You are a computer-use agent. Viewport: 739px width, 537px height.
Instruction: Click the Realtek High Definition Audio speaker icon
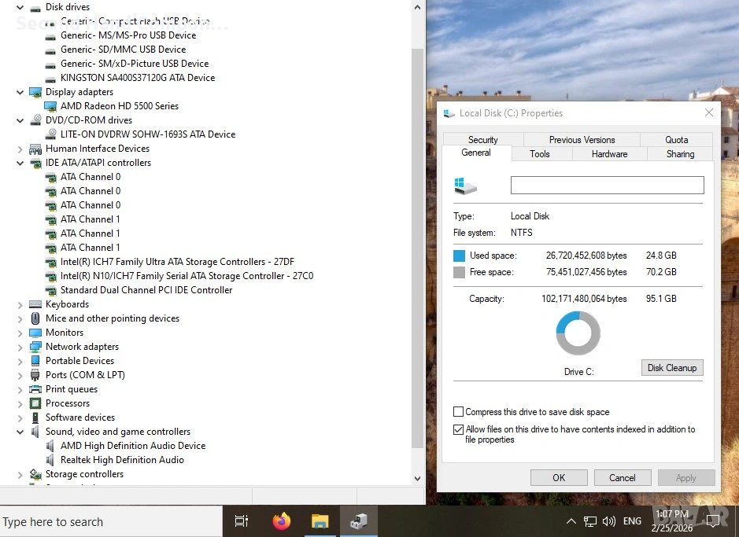point(50,460)
